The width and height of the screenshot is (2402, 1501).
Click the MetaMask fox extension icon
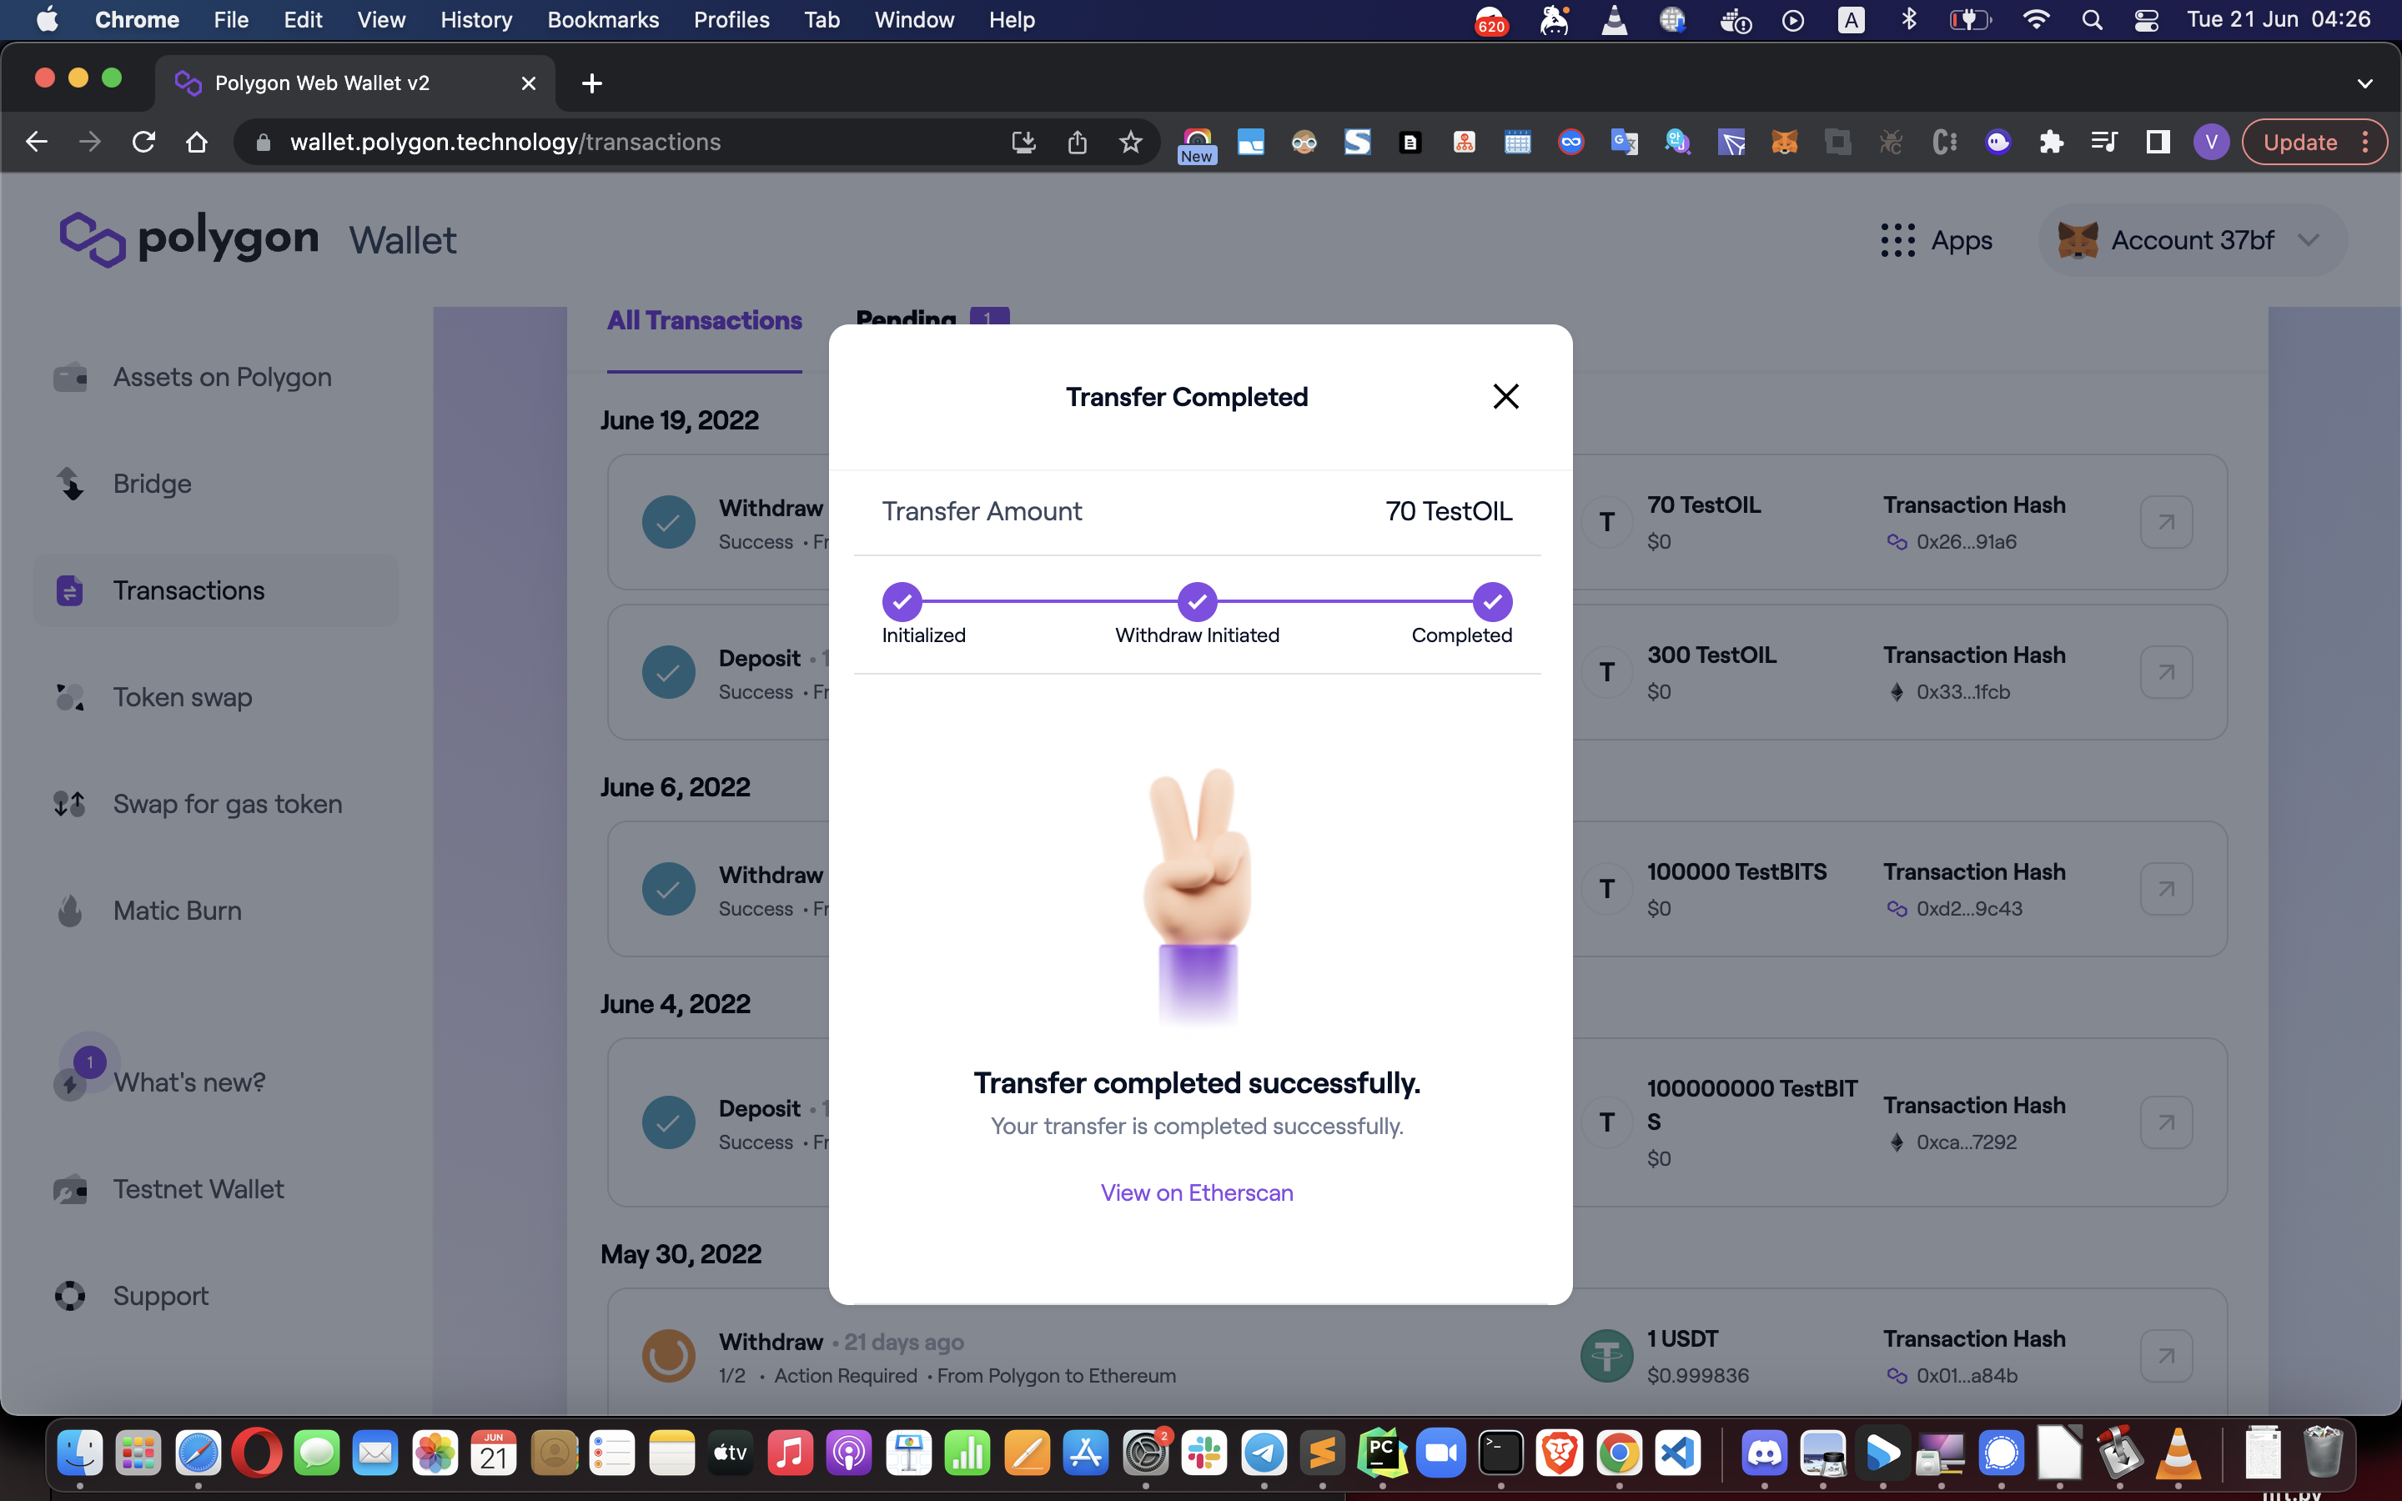point(1784,142)
